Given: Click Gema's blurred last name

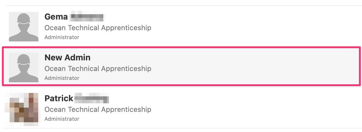Looking at the screenshot, I should [x=88, y=17].
